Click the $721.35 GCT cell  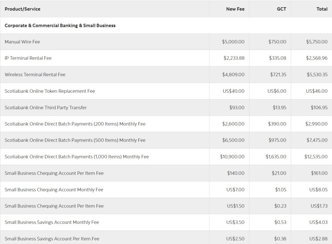278,75
